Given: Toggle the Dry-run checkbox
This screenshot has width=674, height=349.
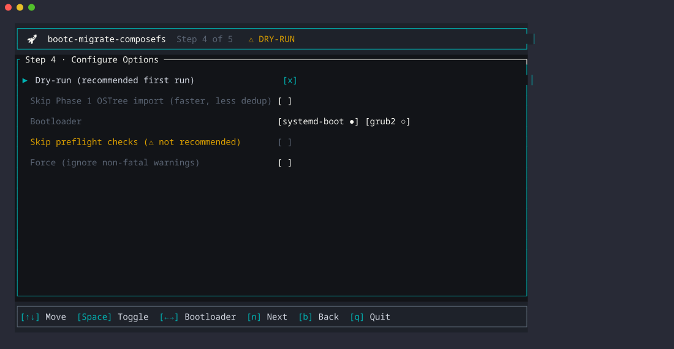Looking at the screenshot, I should [290, 80].
